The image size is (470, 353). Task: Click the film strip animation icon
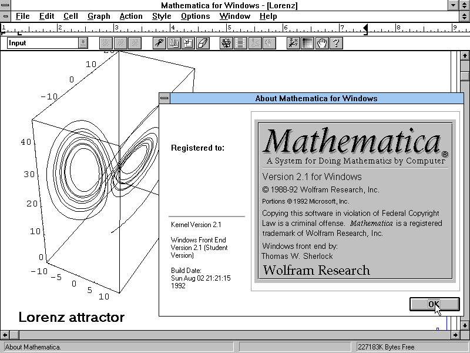(240, 43)
